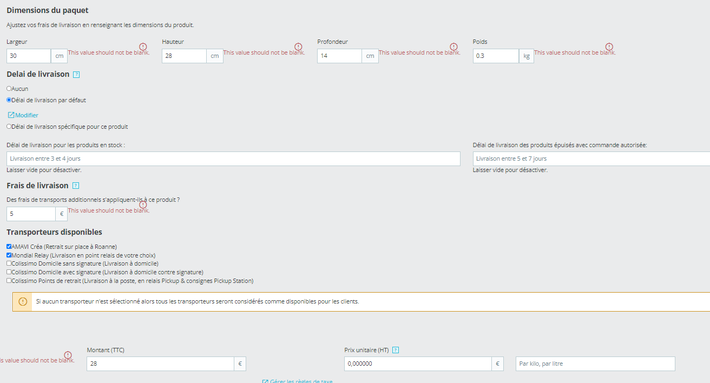Screen dimensions: 710x383
Task: Click the 'Dimensions du paquet' heading
Action: (x=48, y=10)
